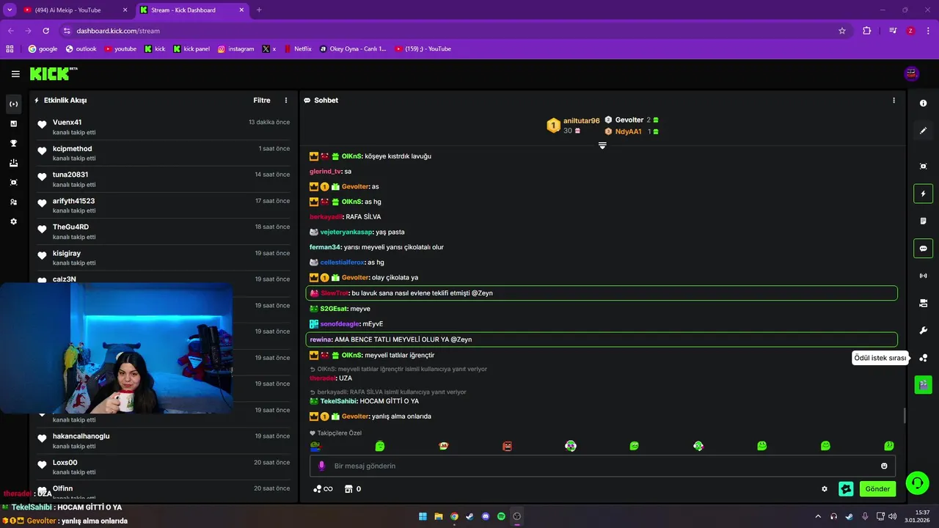Switch to the Ai Mekip YouTube tab
The image size is (939, 528).
point(73,10)
